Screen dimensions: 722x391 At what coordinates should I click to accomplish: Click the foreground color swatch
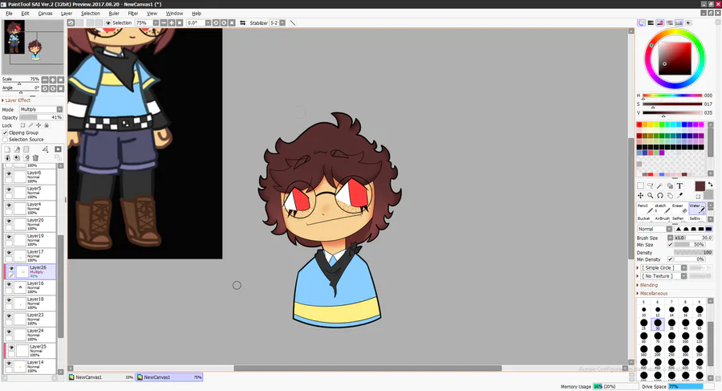pyautogui.click(x=700, y=185)
